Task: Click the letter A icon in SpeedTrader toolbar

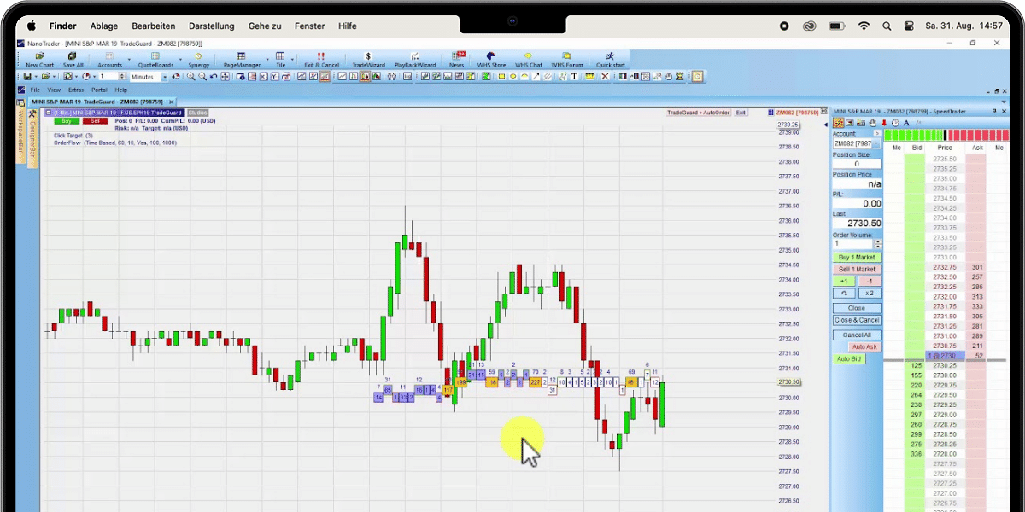Action: click(906, 123)
